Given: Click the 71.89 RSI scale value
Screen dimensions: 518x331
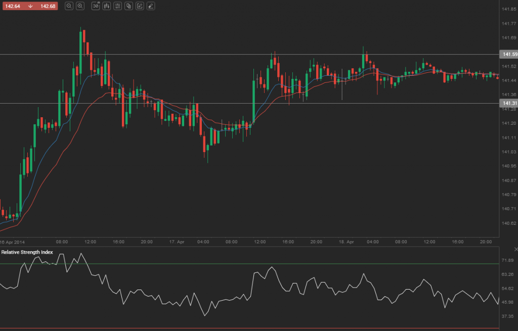Looking at the screenshot, I should (x=507, y=260).
